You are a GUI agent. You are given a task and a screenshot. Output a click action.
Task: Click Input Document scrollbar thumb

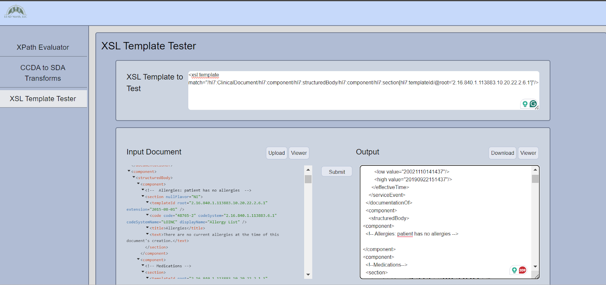click(308, 179)
